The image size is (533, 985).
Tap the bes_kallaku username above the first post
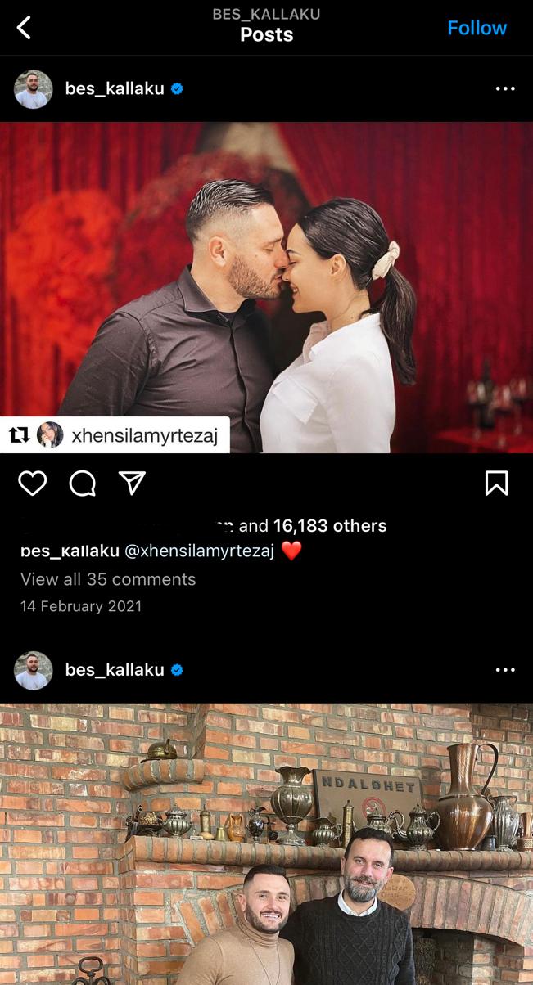pyautogui.click(x=115, y=88)
